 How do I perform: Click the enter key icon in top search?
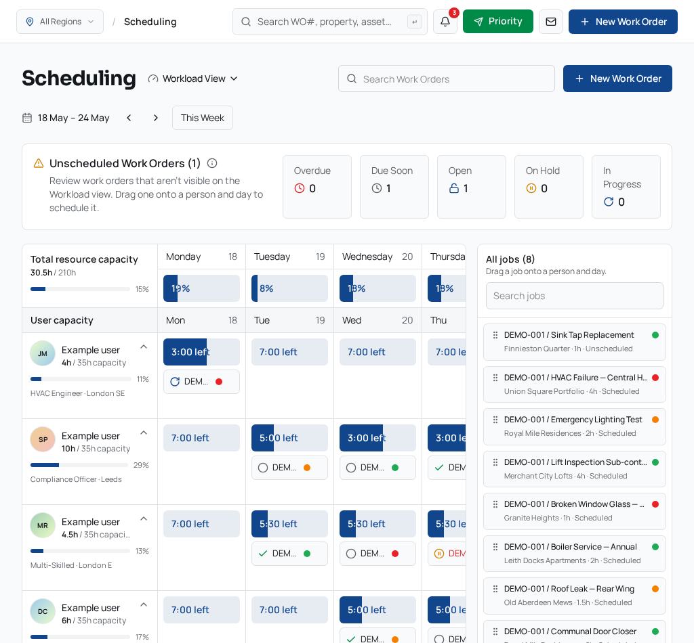[x=415, y=22]
